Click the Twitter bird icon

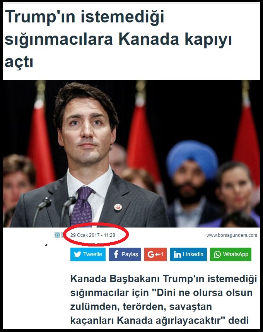click(x=77, y=254)
